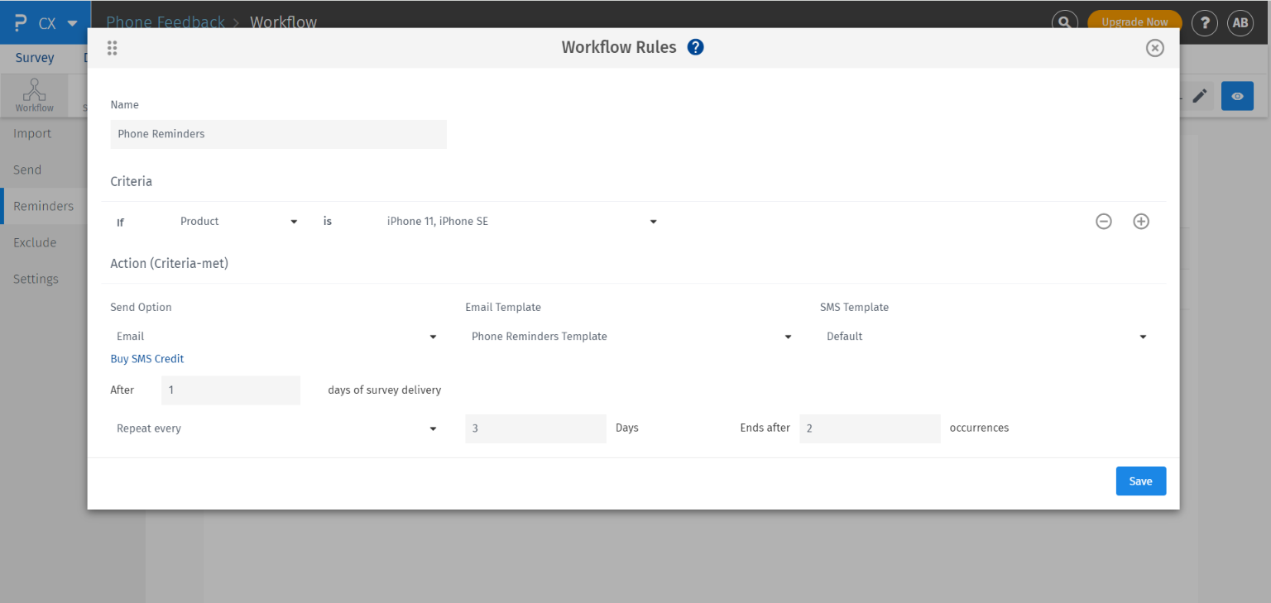Open the AB account avatar
This screenshot has height=603, width=1271.
pyautogui.click(x=1240, y=22)
